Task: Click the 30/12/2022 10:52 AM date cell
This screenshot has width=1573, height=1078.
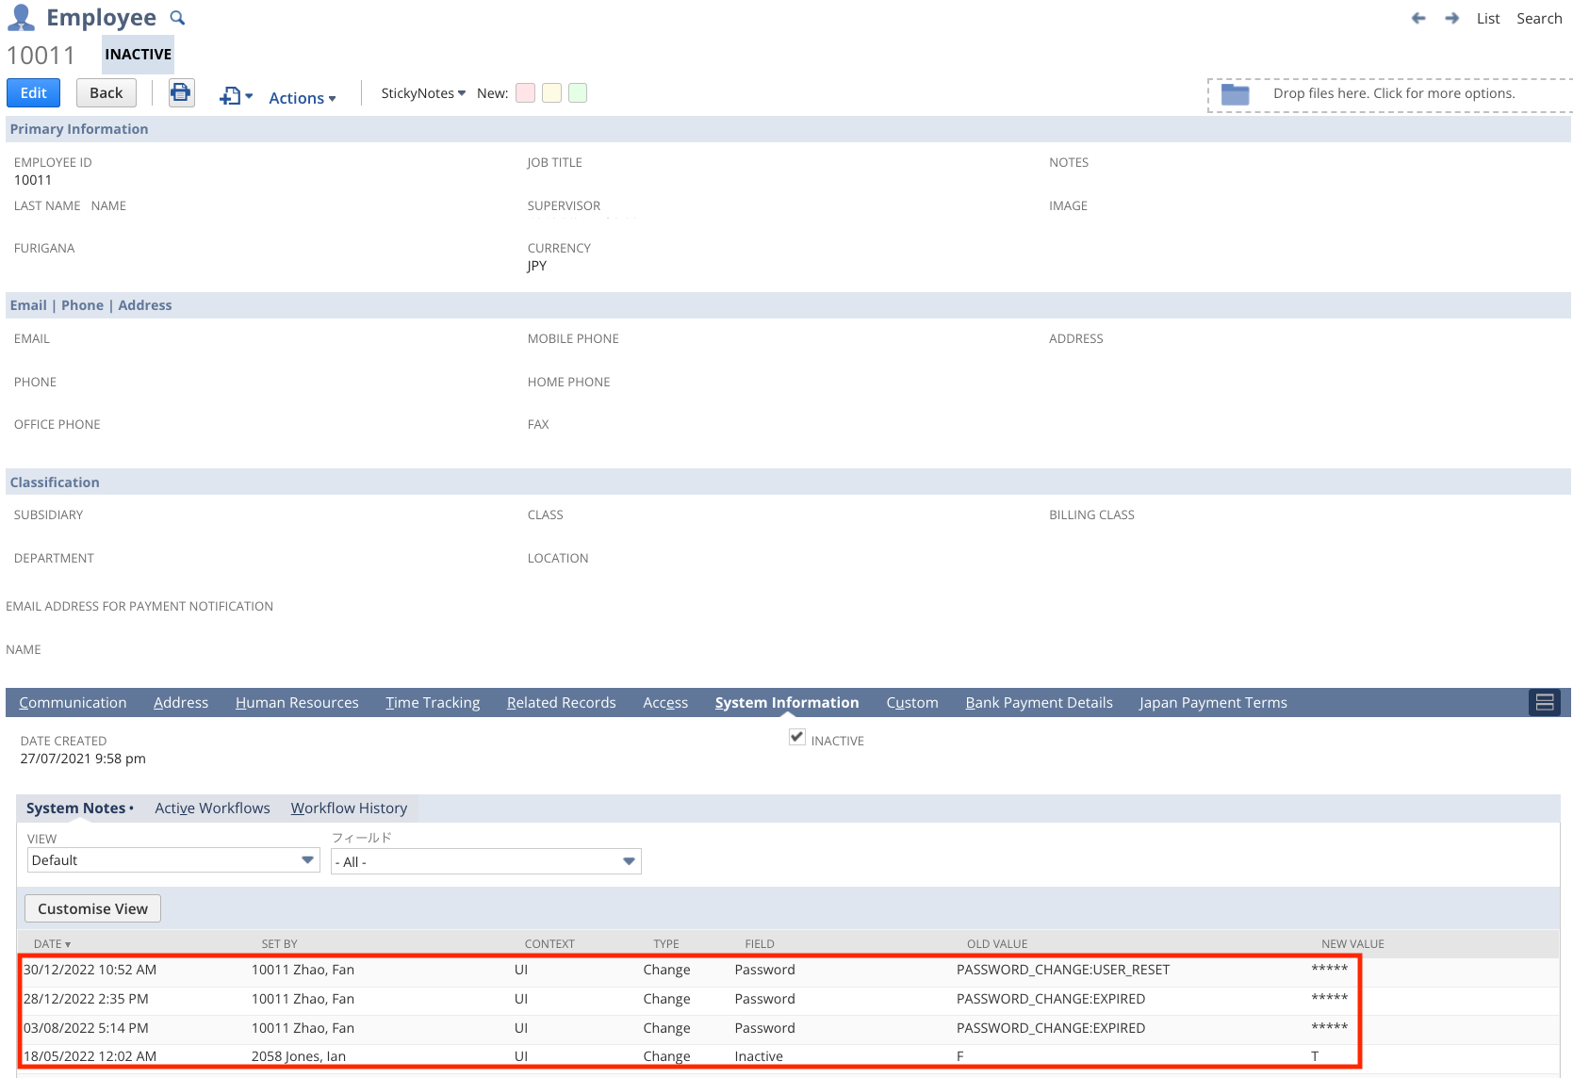Action: (x=90, y=970)
